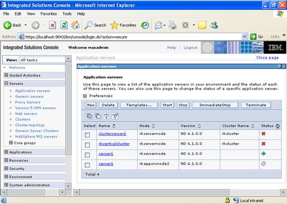This screenshot has height=204, width=287.
Task: Click the Terminate button
Action: tap(256, 105)
